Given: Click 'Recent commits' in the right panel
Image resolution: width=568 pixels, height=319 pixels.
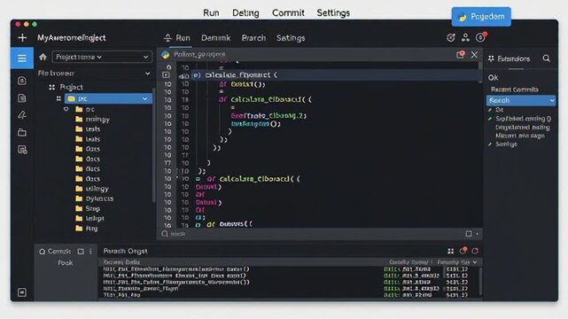Looking at the screenshot, I should pos(514,89).
